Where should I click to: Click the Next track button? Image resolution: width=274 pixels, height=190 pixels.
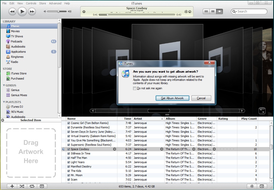point(32,12)
